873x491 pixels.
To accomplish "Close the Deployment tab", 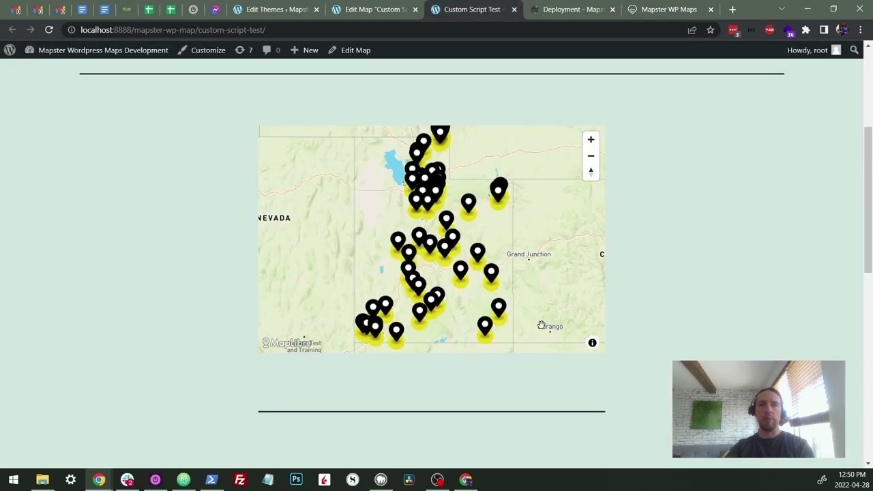I will [x=612, y=10].
